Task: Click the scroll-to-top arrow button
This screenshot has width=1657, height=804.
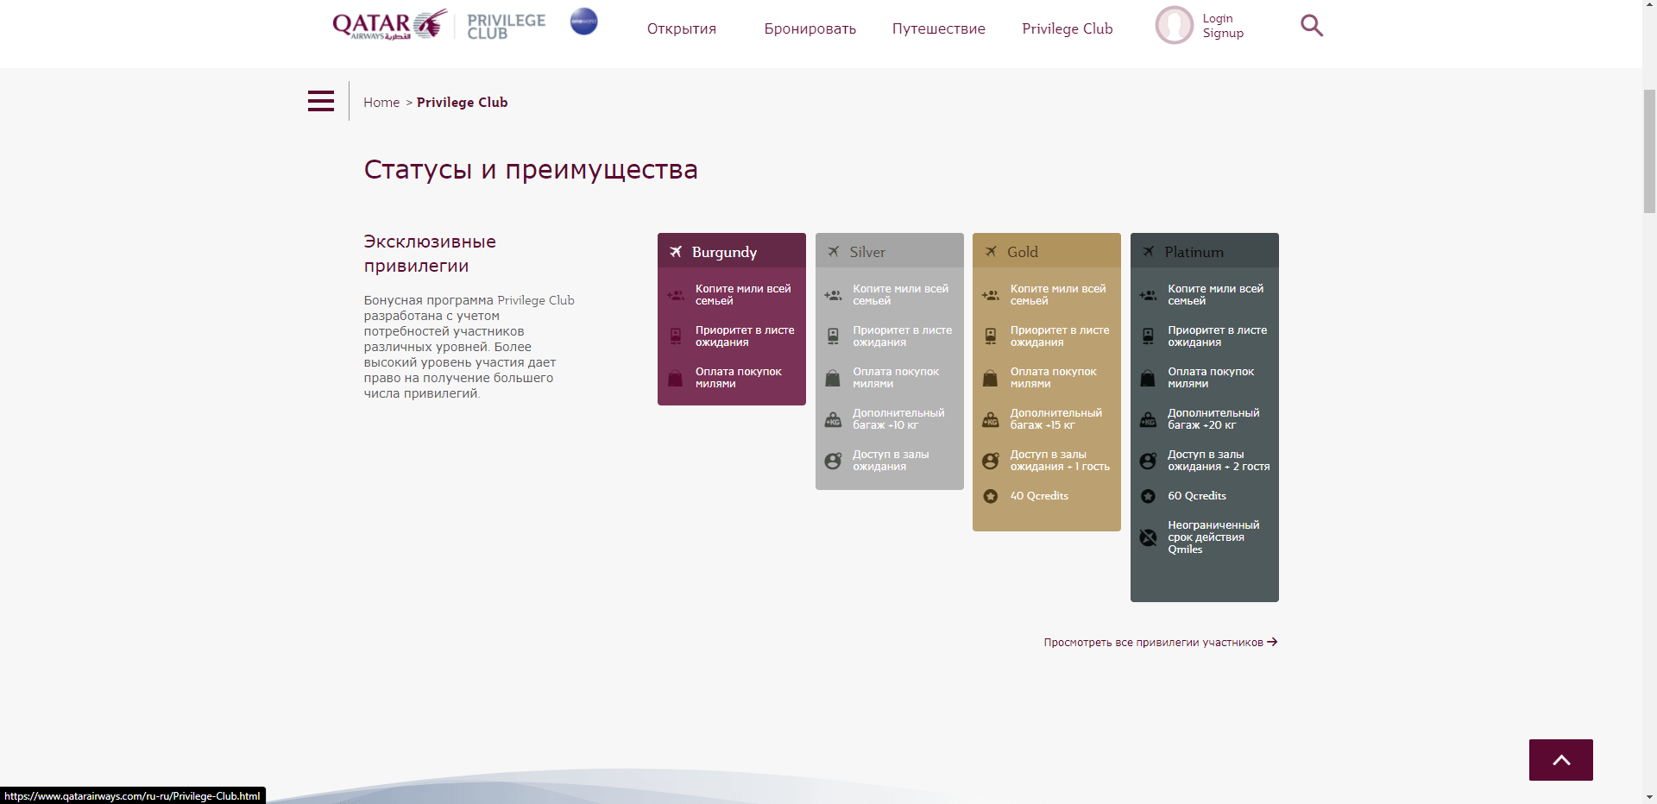Action: pos(1561,760)
